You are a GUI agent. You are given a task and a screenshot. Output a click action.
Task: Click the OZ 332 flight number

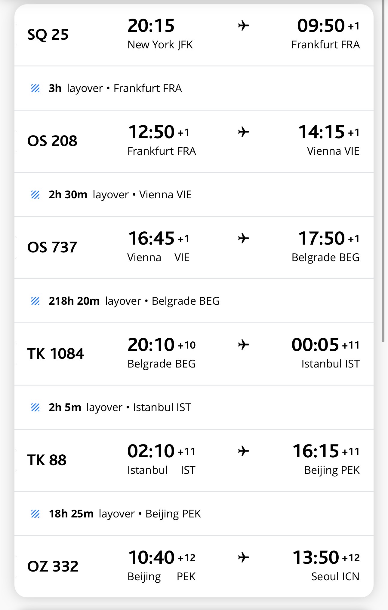click(x=53, y=566)
